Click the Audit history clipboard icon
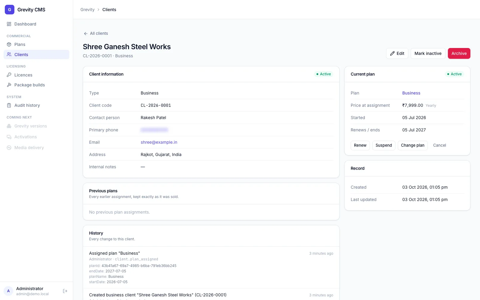This screenshot has height=300, width=480. pyautogui.click(x=9, y=105)
